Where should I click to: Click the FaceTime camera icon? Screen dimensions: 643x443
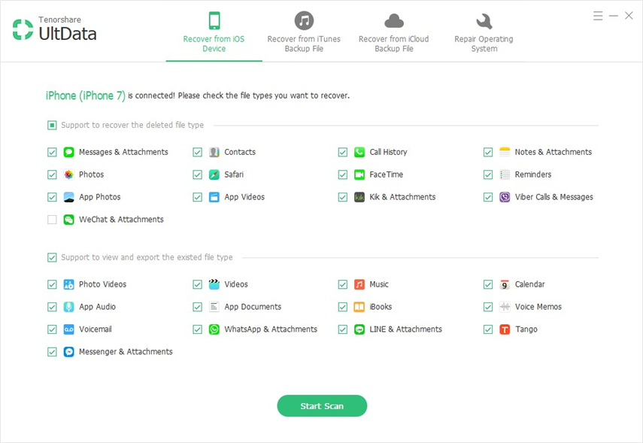[359, 174]
